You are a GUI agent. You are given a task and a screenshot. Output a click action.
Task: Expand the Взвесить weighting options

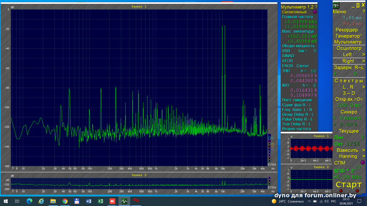click(x=348, y=150)
